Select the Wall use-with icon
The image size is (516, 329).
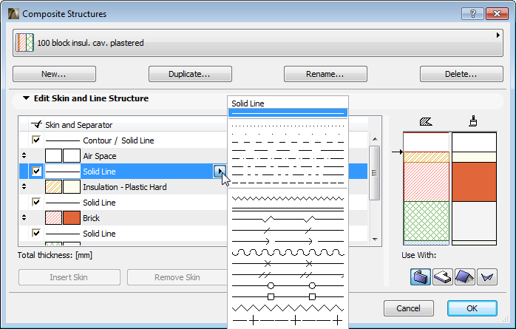pyautogui.click(x=420, y=277)
